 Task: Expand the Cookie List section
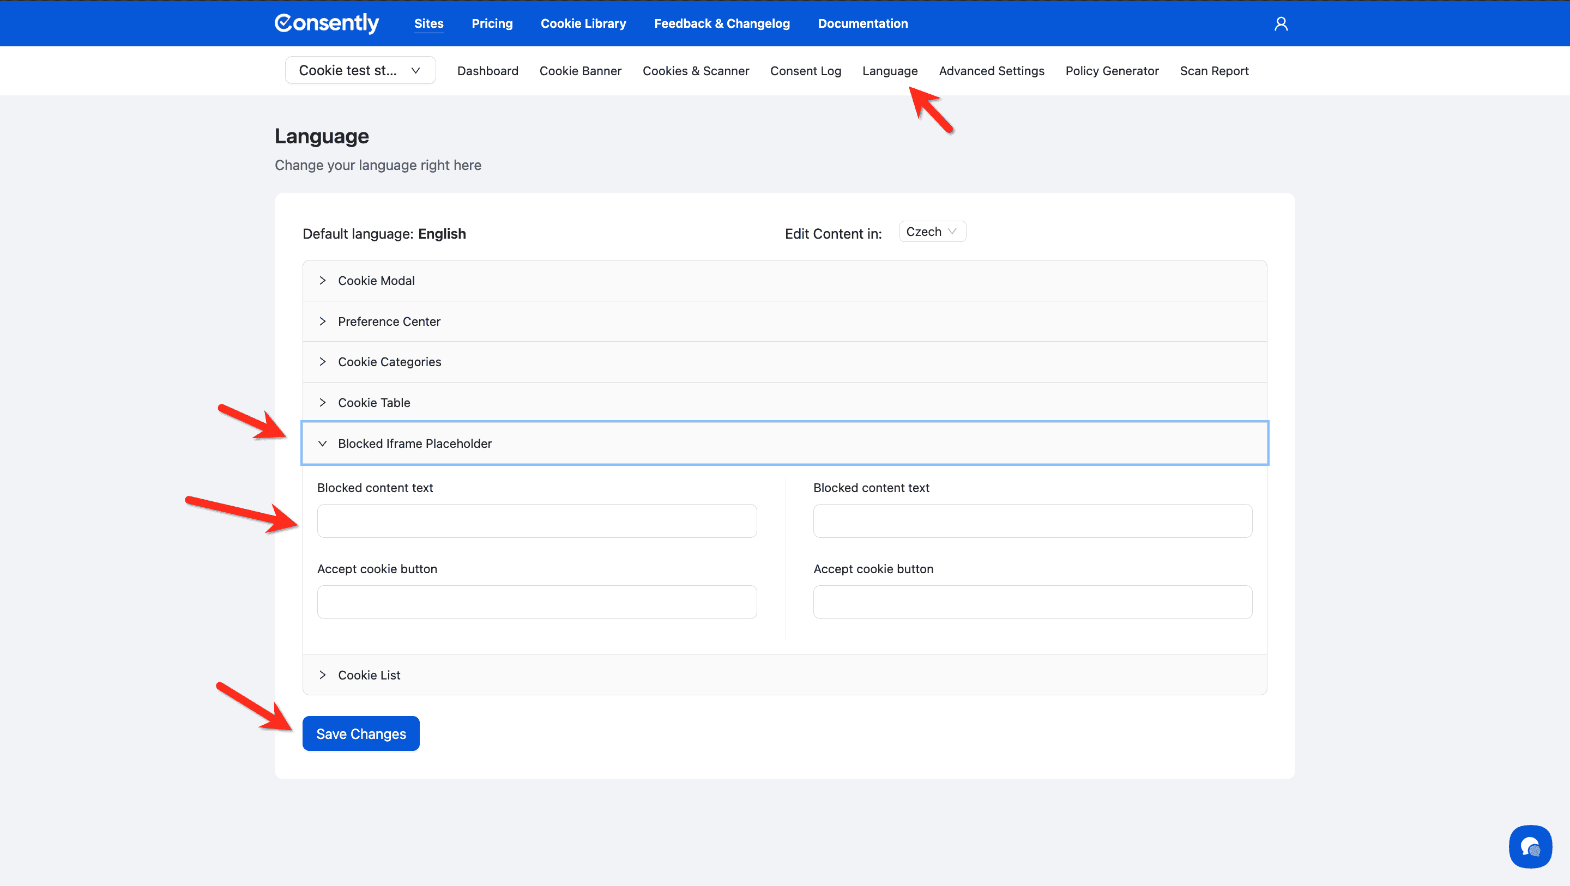pos(369,675)
